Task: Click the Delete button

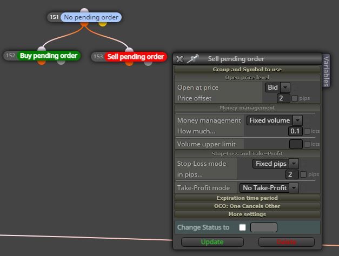Action: (x=287, y=242)
